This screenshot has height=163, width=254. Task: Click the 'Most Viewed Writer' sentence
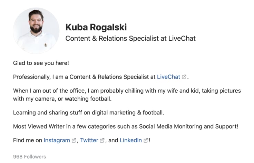pyautogui.click(x=126, y=126)
